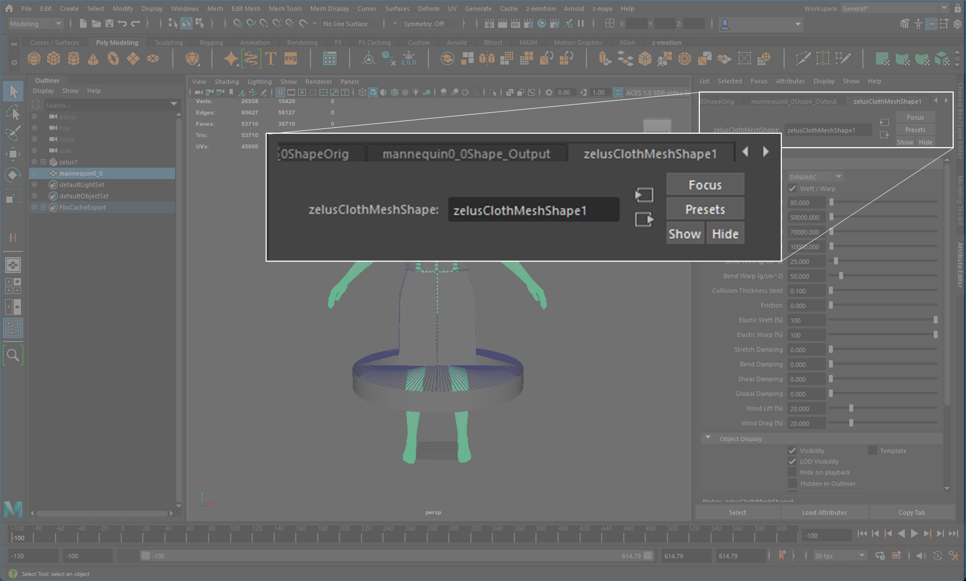966x581 pixels.
Task: Create a polygon cone from the shelf
Action: pyautogui.click(x=93, y=58)
